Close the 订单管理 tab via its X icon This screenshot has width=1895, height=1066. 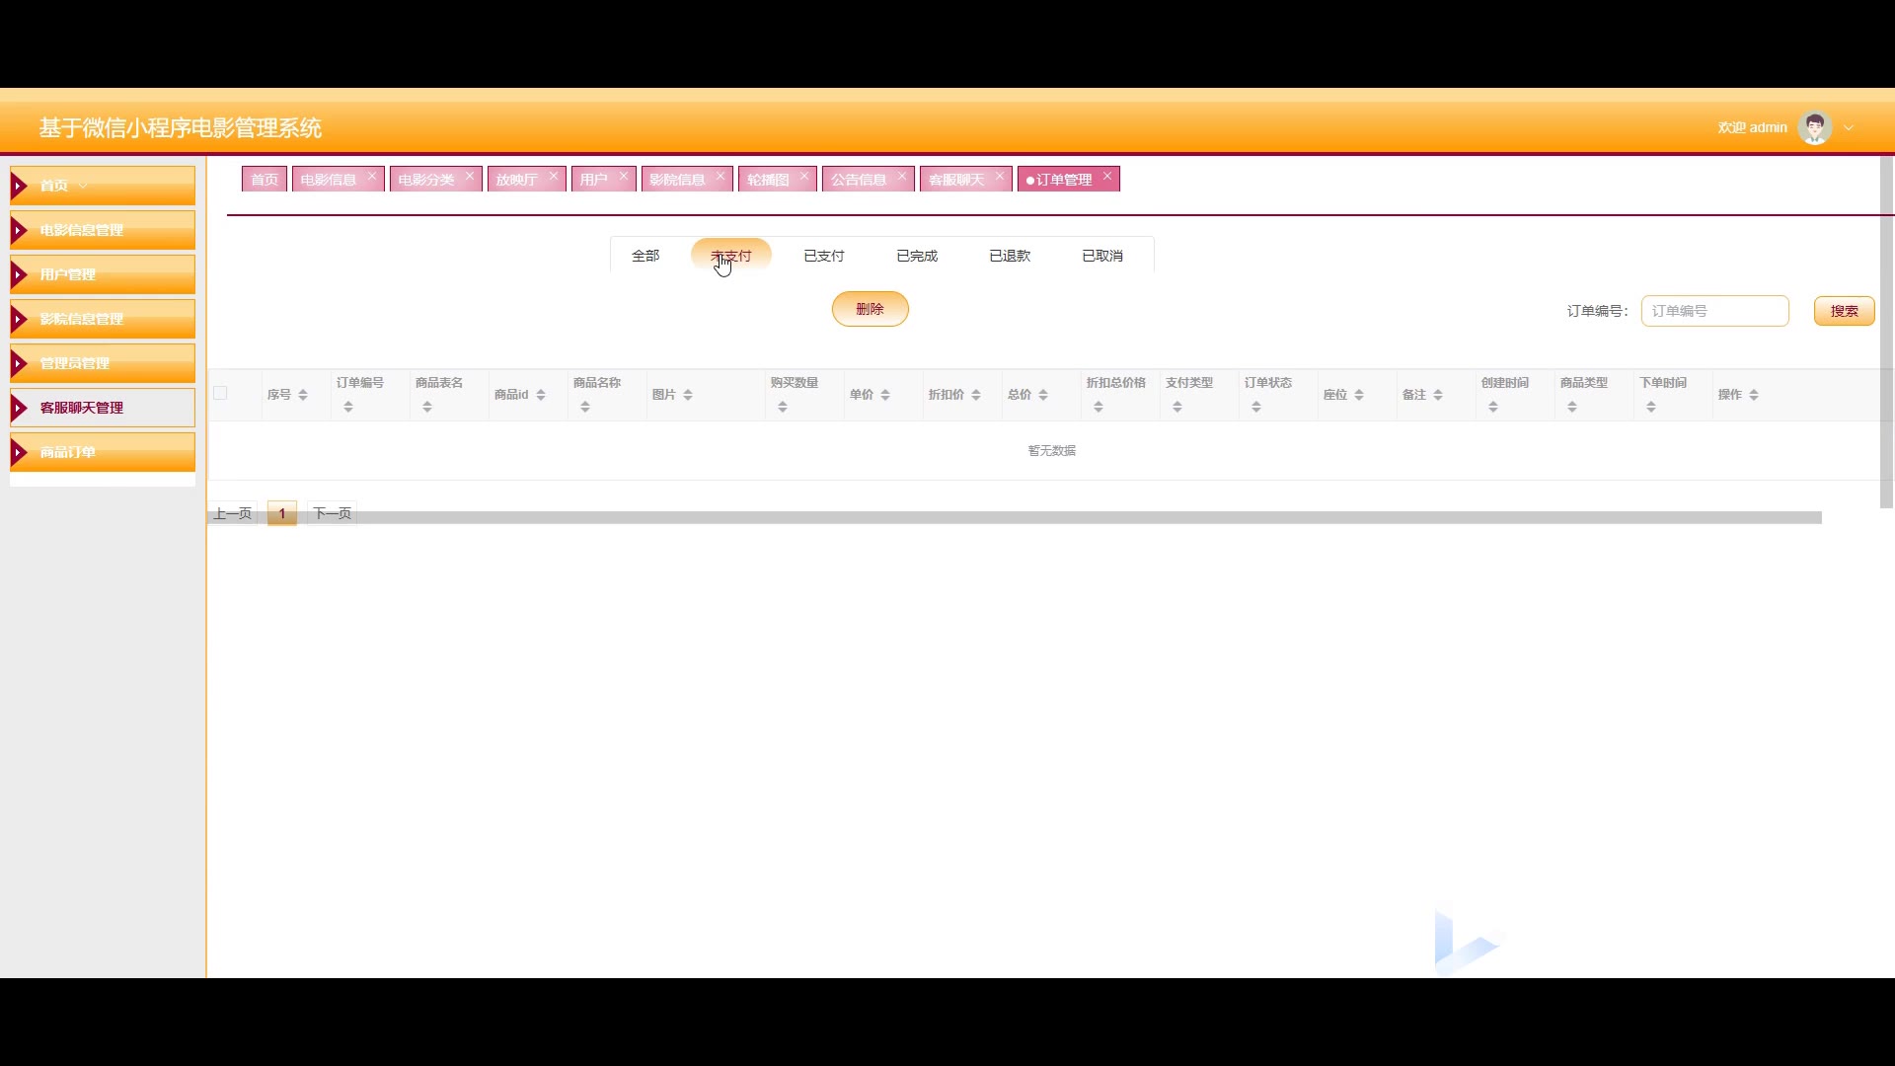pyautogui.click(x=1106, y=176)
